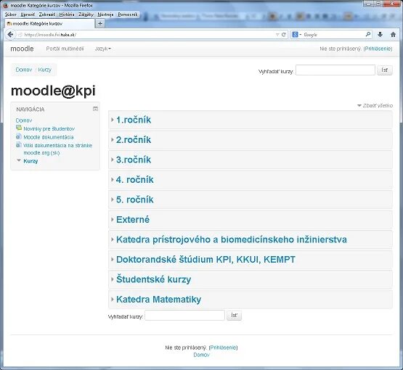Open a new tab with the plus button
The width and height of the screenshot is (403, 370).
click(100, 24)
